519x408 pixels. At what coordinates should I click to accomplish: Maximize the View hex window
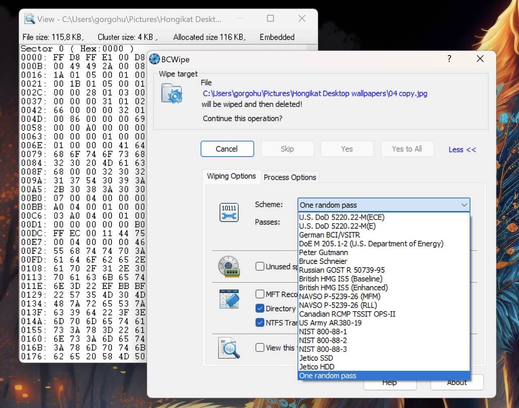pyautogui.click(x=270, y=18)
